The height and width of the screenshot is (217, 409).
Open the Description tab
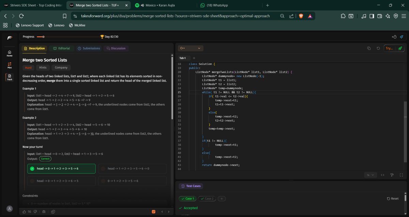pos(34,48)
